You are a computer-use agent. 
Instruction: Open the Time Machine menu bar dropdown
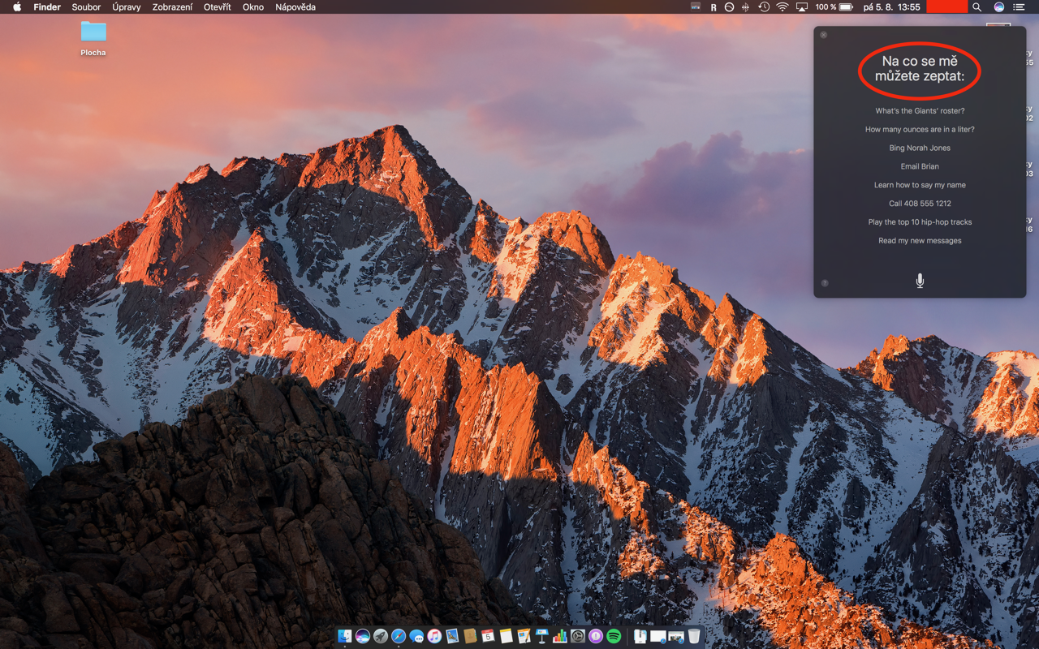[x=764, y=7]
